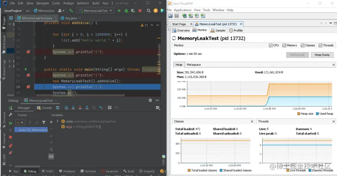This screenshot has height=176, width=337.
Task: Rerun MemoryLeakTest in the Debug panel
Action: 10,108
